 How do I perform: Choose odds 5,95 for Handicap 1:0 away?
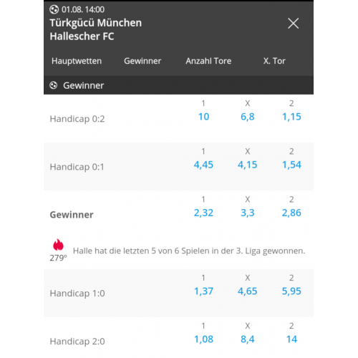tap(291, 291)
